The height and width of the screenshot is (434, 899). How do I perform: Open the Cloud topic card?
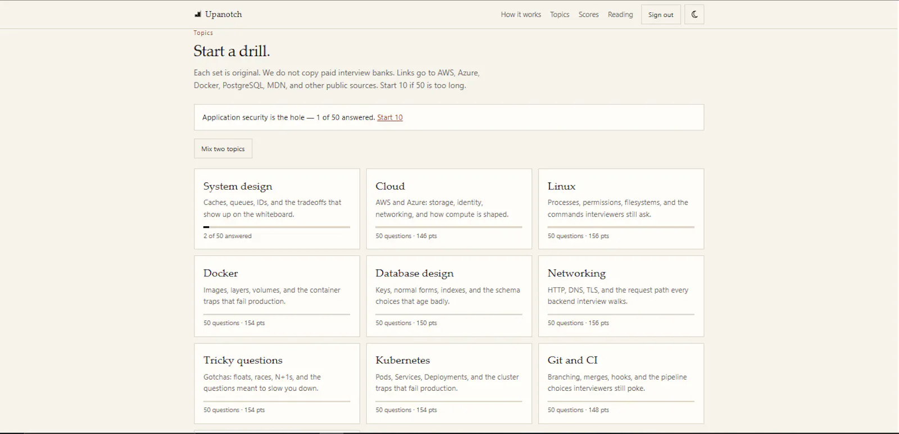[x=449, y=209]
